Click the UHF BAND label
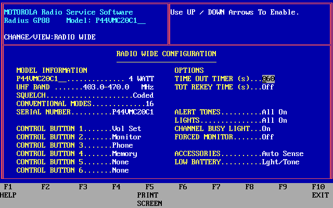The image size is (333, 208). click(33, 87)
